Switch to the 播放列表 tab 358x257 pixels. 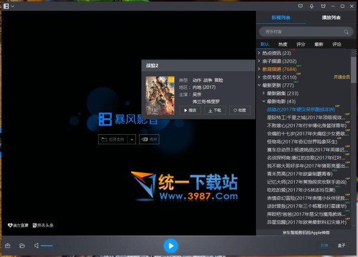pos(331,17)
